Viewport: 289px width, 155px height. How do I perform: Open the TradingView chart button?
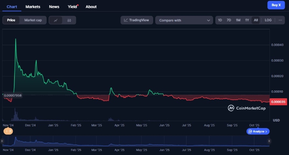[x=137, y=20]
